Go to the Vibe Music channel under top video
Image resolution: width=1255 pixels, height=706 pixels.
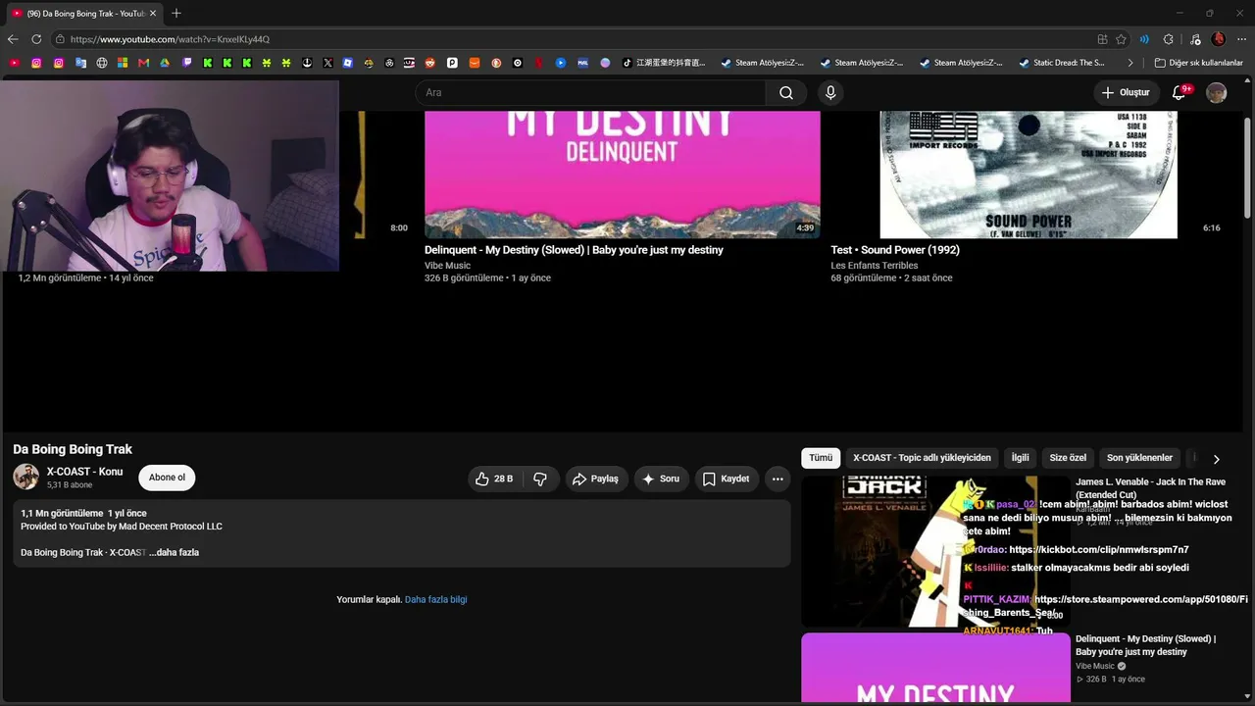pos(447,266)
